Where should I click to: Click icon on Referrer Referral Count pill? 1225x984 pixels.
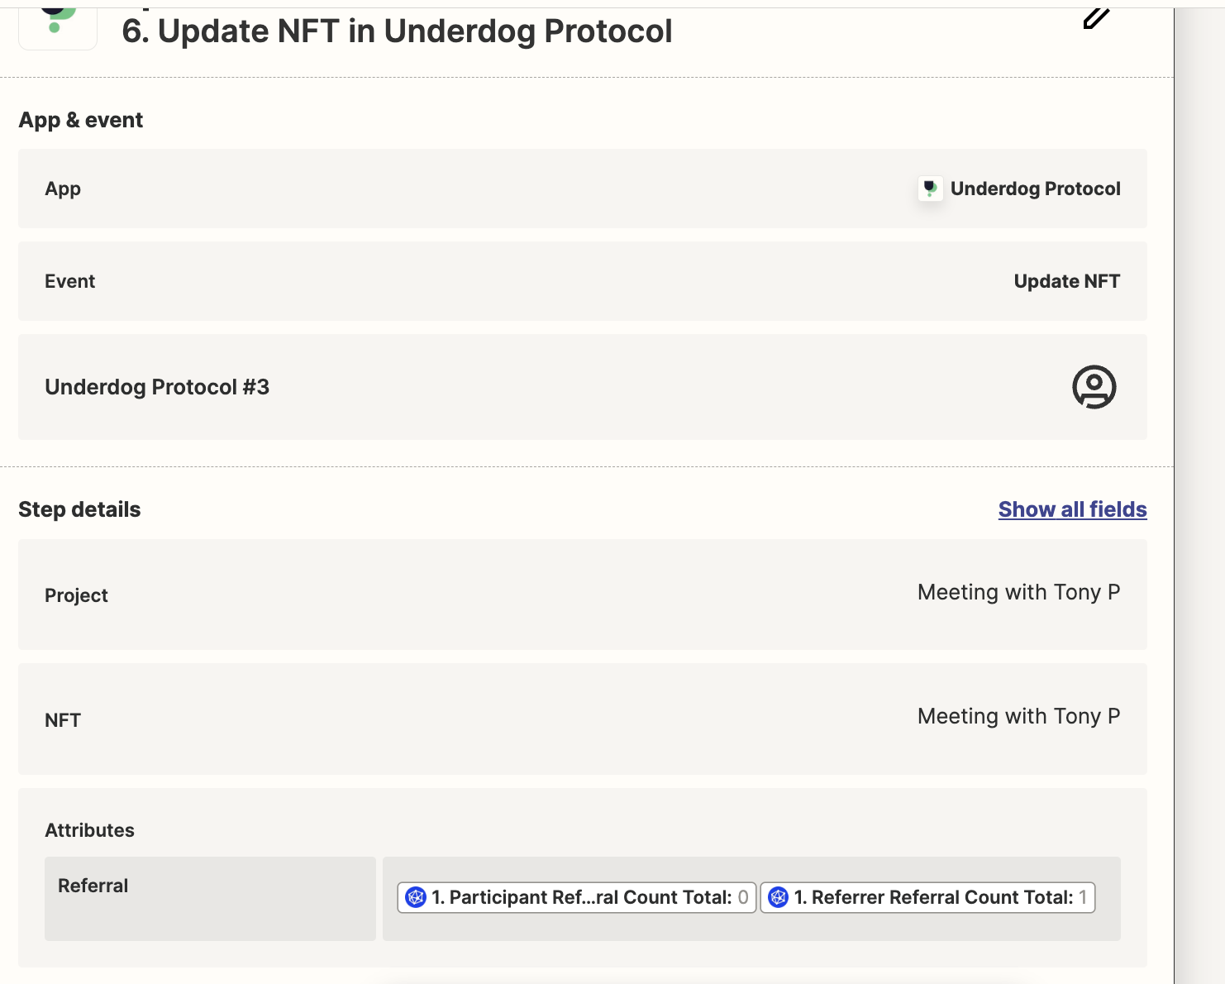point(778,897)
